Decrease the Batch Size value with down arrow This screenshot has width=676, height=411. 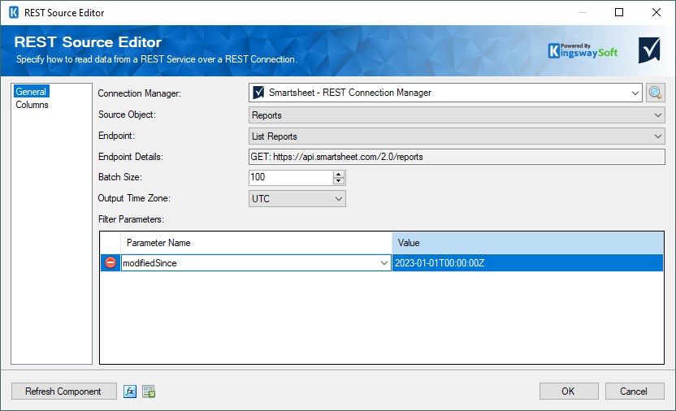coord(339,181)
